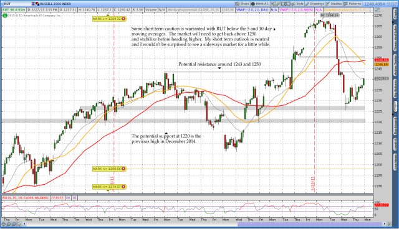
Task: Open the Drawings menu
Action: point(315,4)
